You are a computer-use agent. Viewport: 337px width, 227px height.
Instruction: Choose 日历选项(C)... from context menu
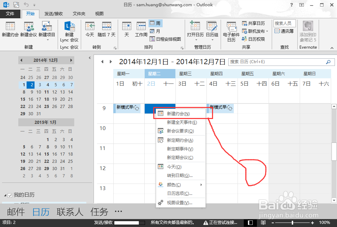point(181,194)
